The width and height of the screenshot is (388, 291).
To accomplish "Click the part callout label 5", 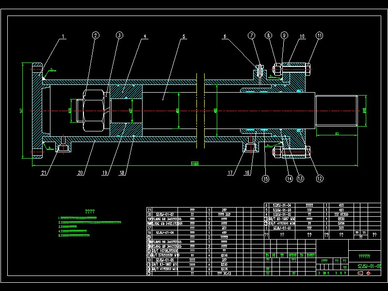I will [184, 36].
